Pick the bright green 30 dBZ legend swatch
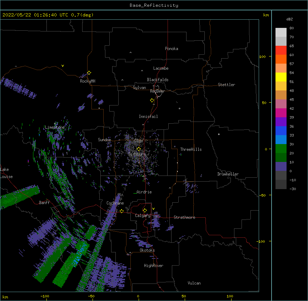 click(281, 149)
